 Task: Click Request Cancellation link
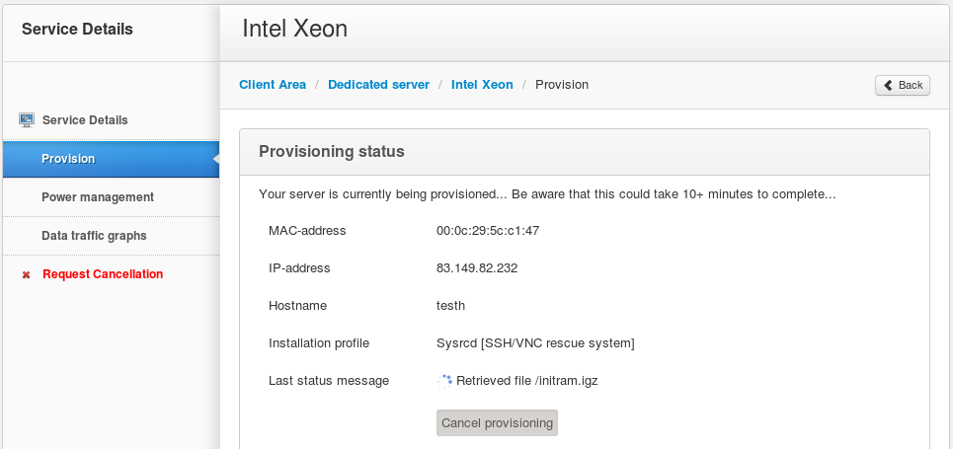coord(103,274)
